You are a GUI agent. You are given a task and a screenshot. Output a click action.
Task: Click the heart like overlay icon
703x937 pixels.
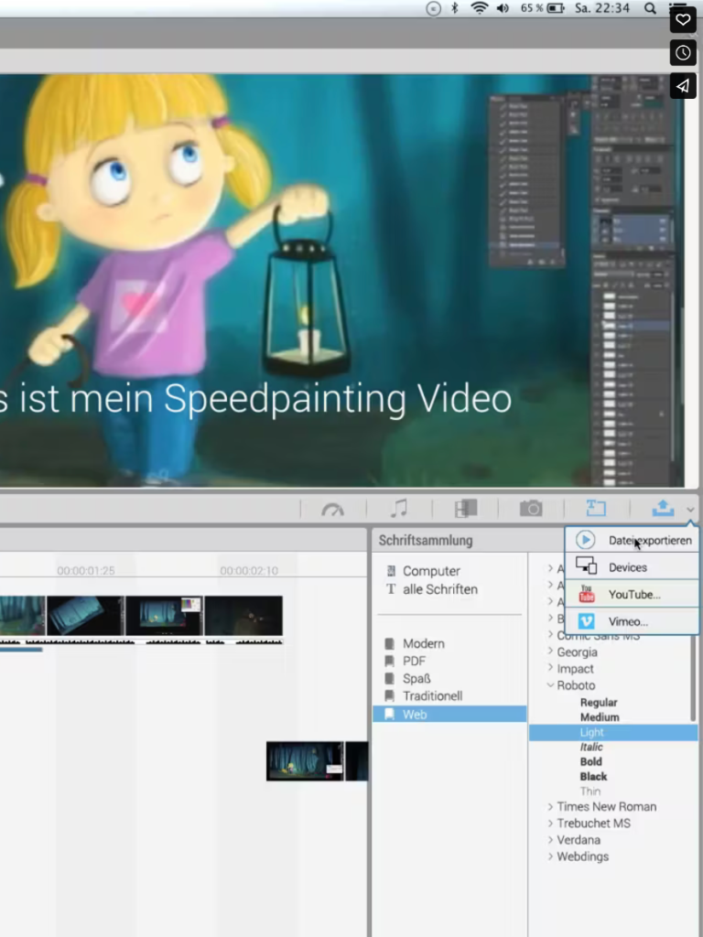point(683,20)
